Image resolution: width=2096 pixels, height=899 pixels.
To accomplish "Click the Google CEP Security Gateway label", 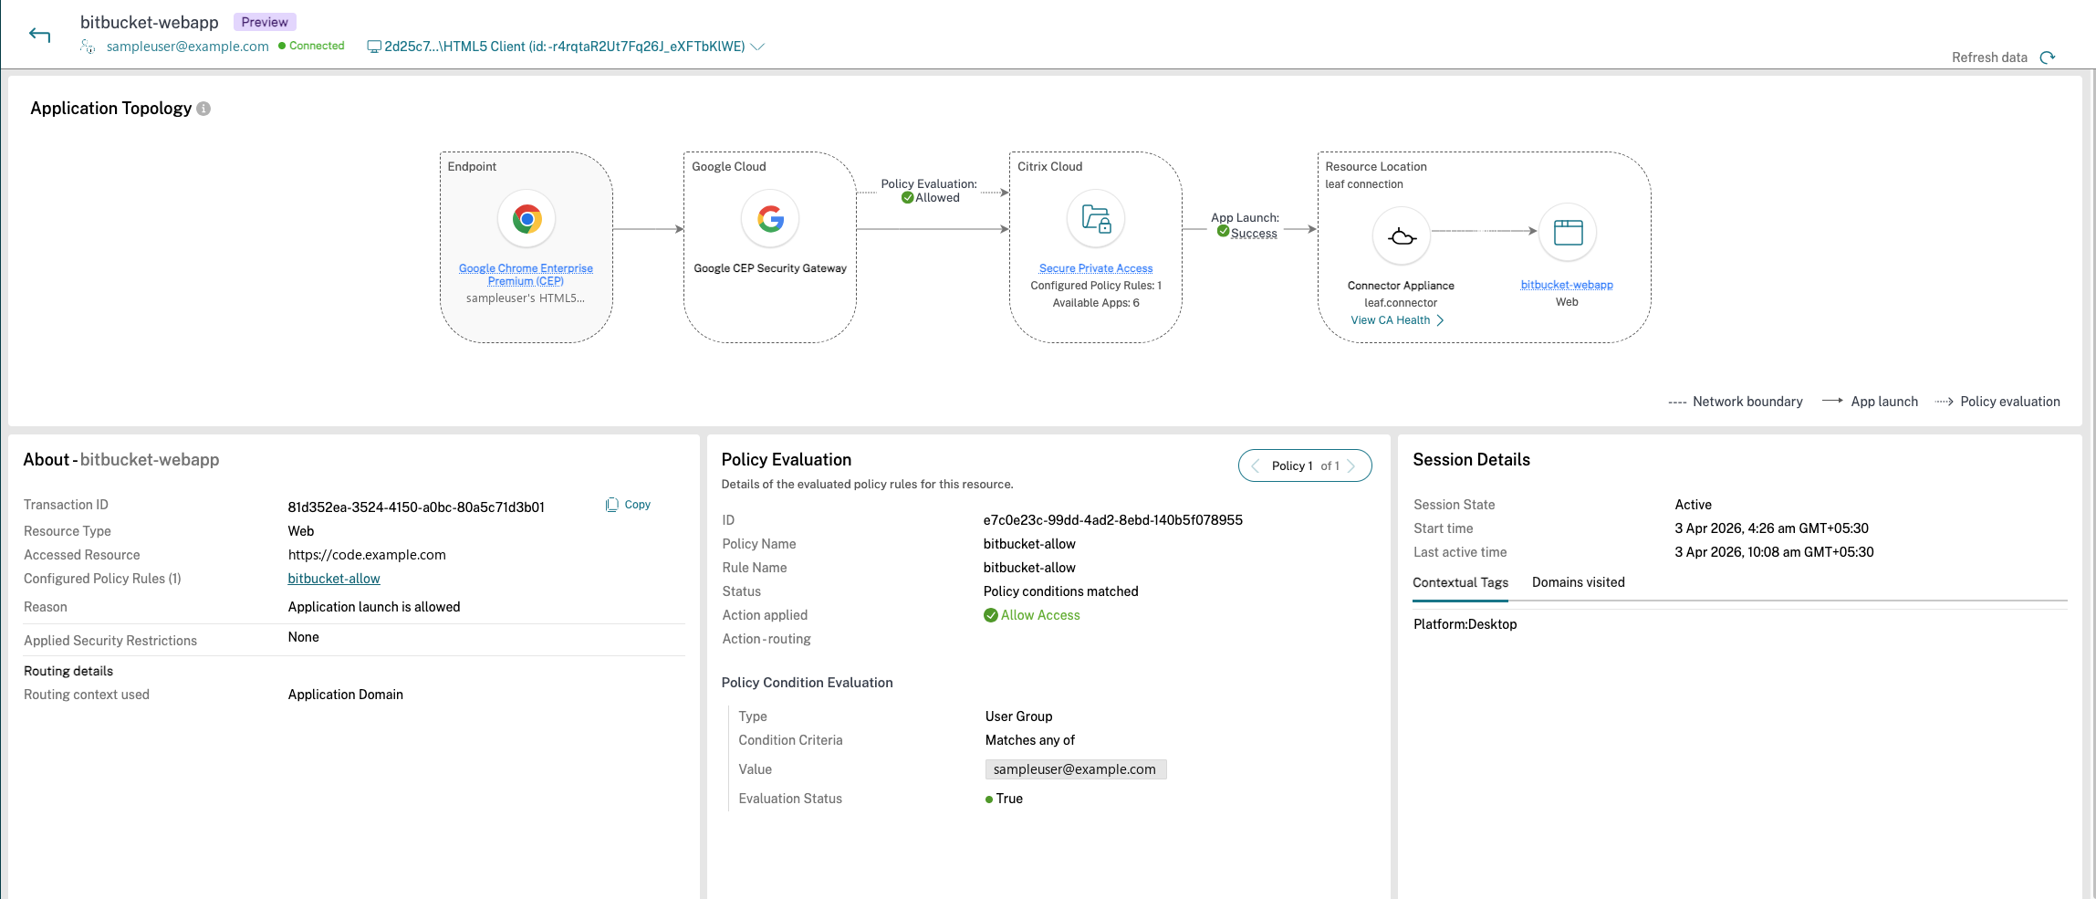I will [770, 268].
